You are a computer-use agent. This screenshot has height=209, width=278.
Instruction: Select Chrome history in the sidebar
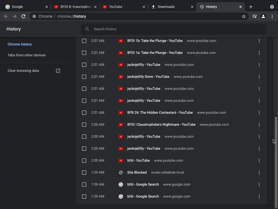[20, 44]
